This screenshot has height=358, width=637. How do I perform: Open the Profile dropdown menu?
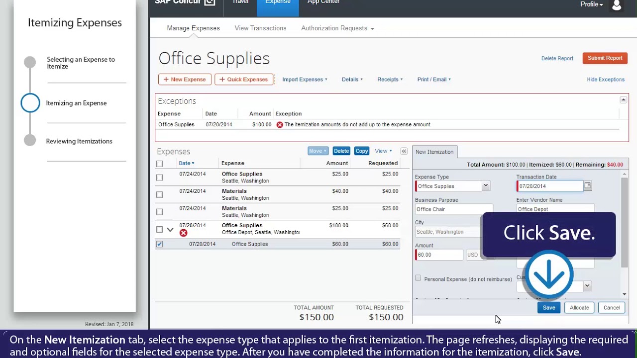pyautogui.click(x=591, y=4)
